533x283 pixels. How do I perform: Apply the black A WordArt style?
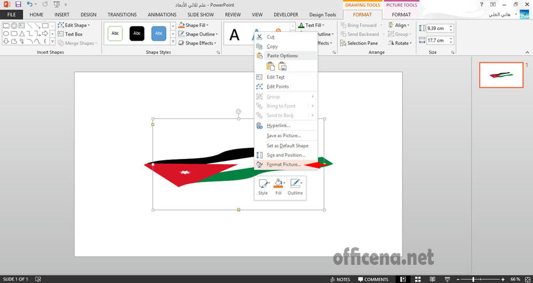click(x=235, y=35)
